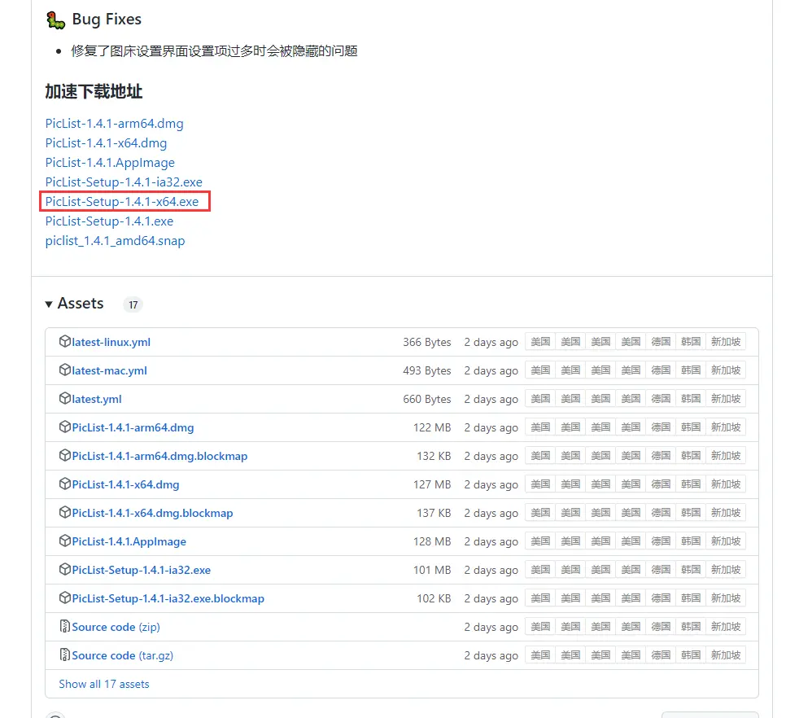This screenshot has width=786, height=718.
Task: Click package icon of PicList-Setup-1.4.1-ia32.exe asset row
Action: [x=64, y=570]
